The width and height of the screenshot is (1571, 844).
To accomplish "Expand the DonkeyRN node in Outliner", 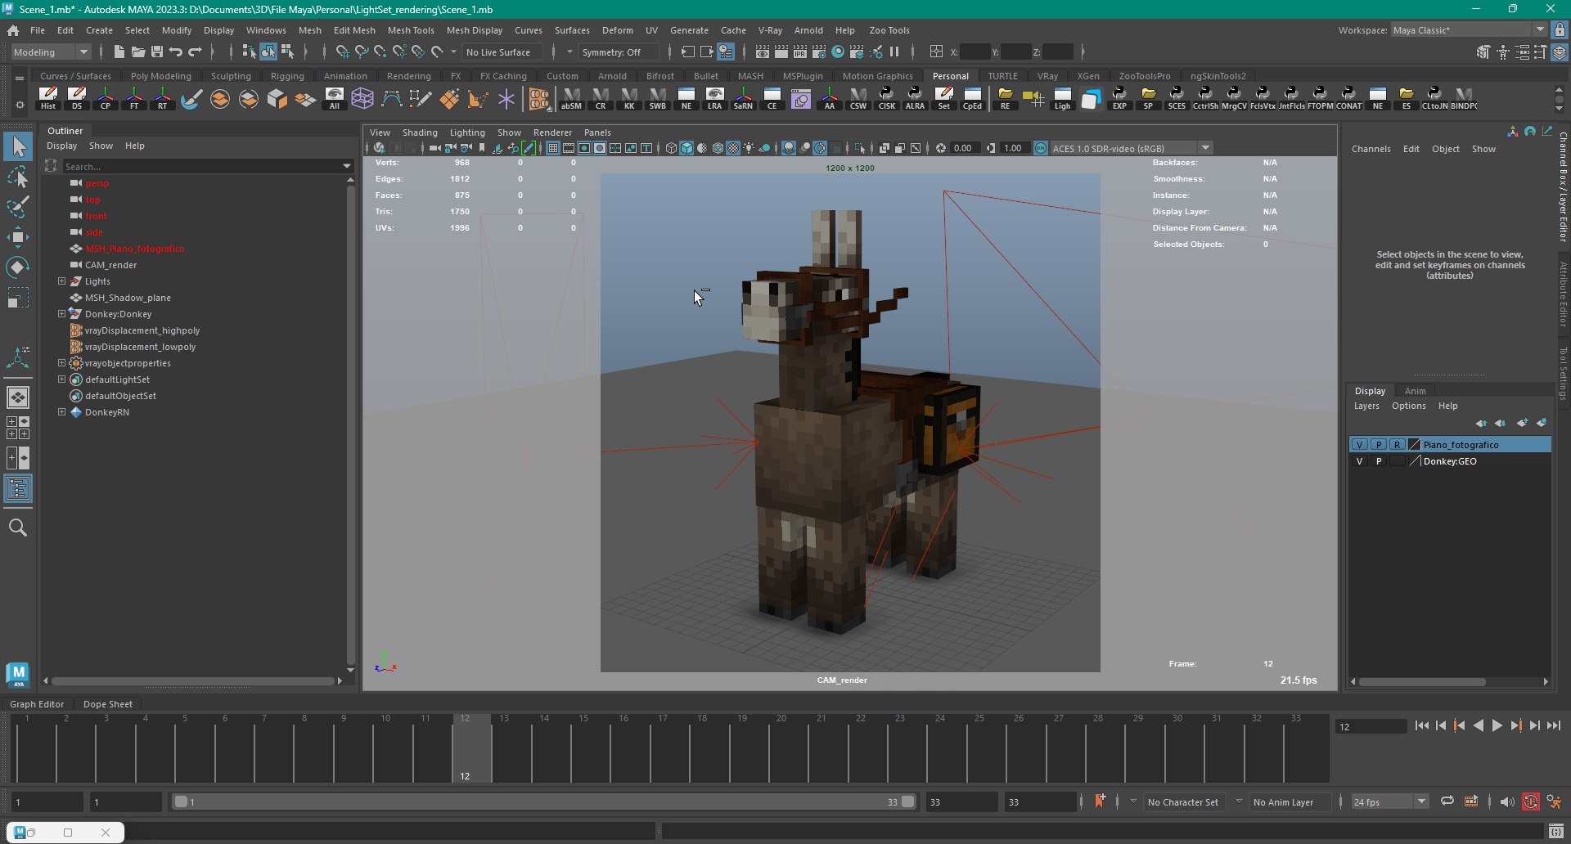I will (61, 411).
